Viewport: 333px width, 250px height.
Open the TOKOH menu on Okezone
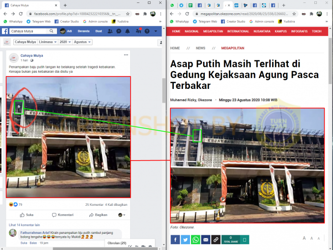[317, 31]
